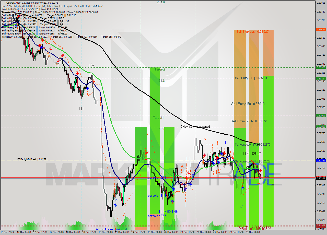Click the 'Sell Entry -23.6 | 0.62872' label
Screen dimensions: 327x235
(249, 121)
